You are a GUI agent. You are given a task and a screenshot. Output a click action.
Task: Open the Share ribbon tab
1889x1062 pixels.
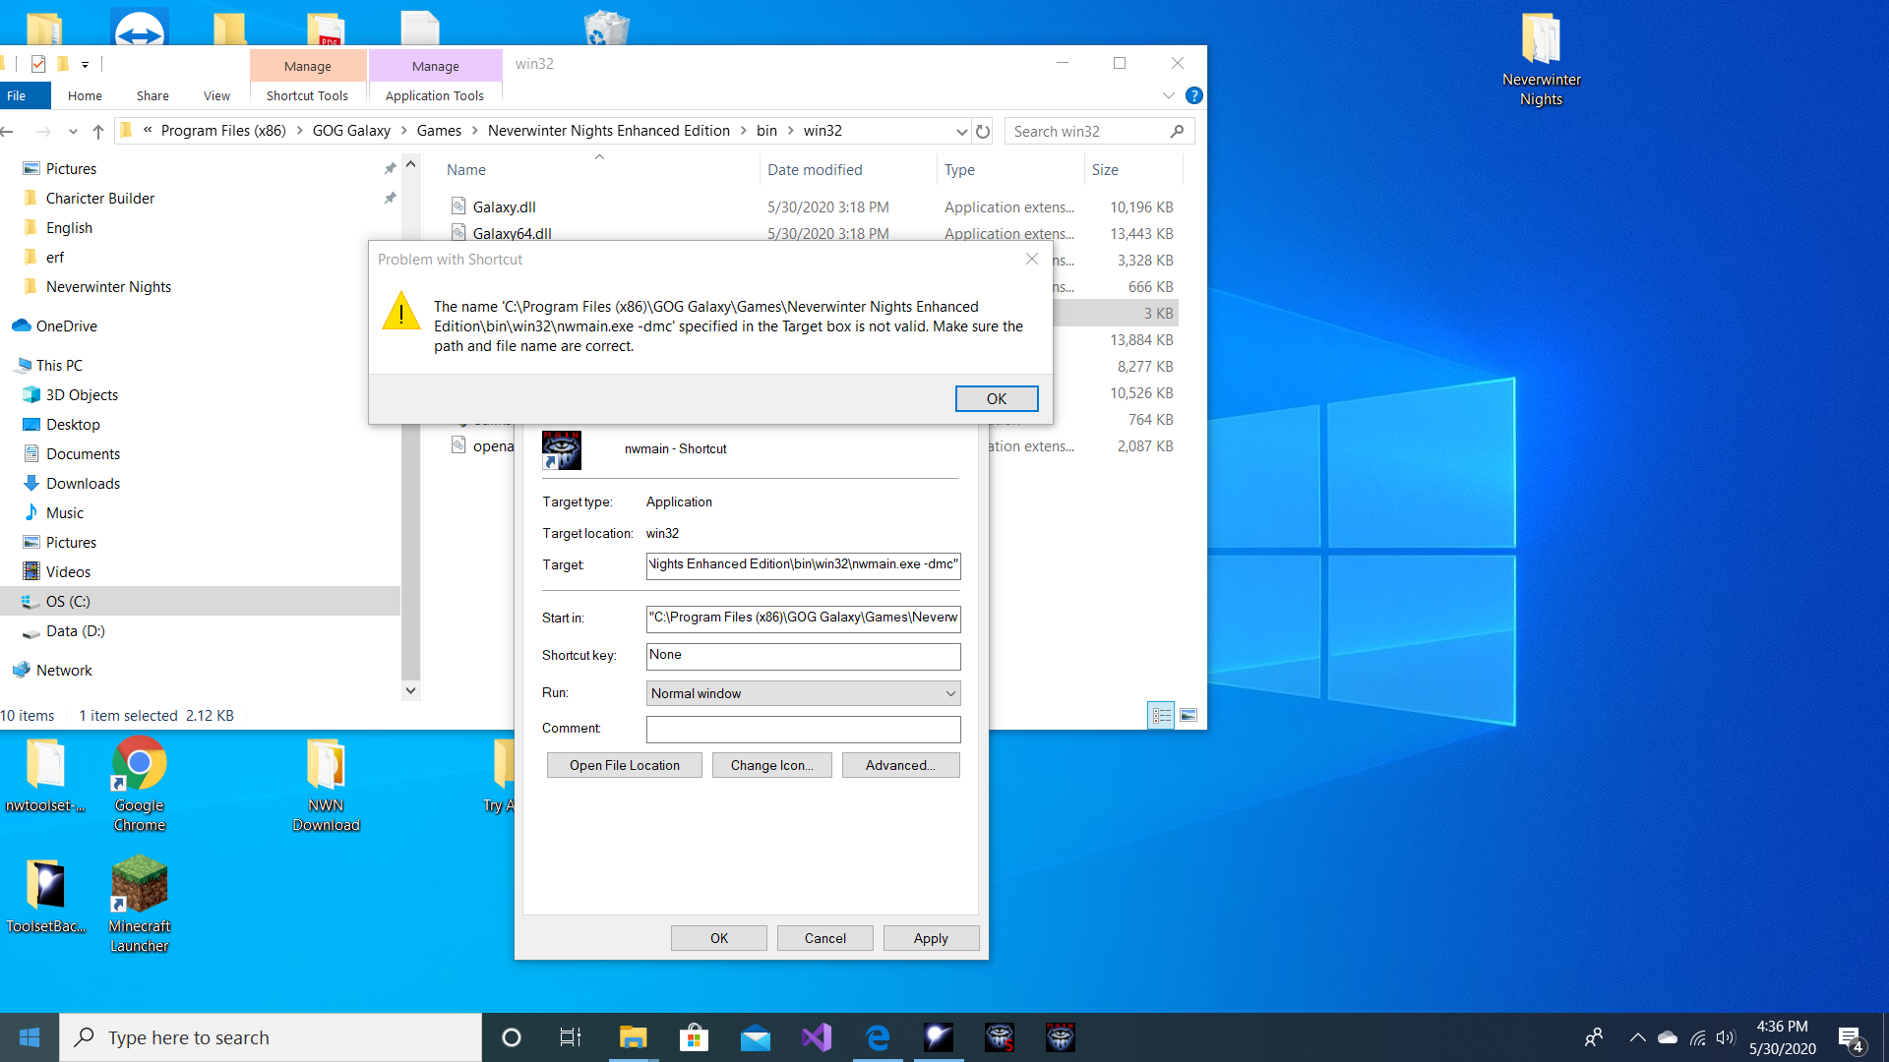click(152, 95)
